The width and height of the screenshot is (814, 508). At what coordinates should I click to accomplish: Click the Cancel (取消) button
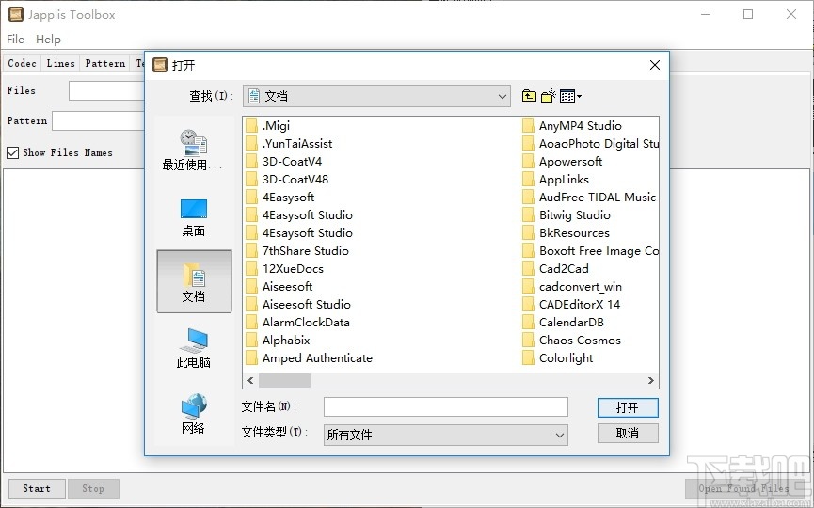click(x=628, y=434)
